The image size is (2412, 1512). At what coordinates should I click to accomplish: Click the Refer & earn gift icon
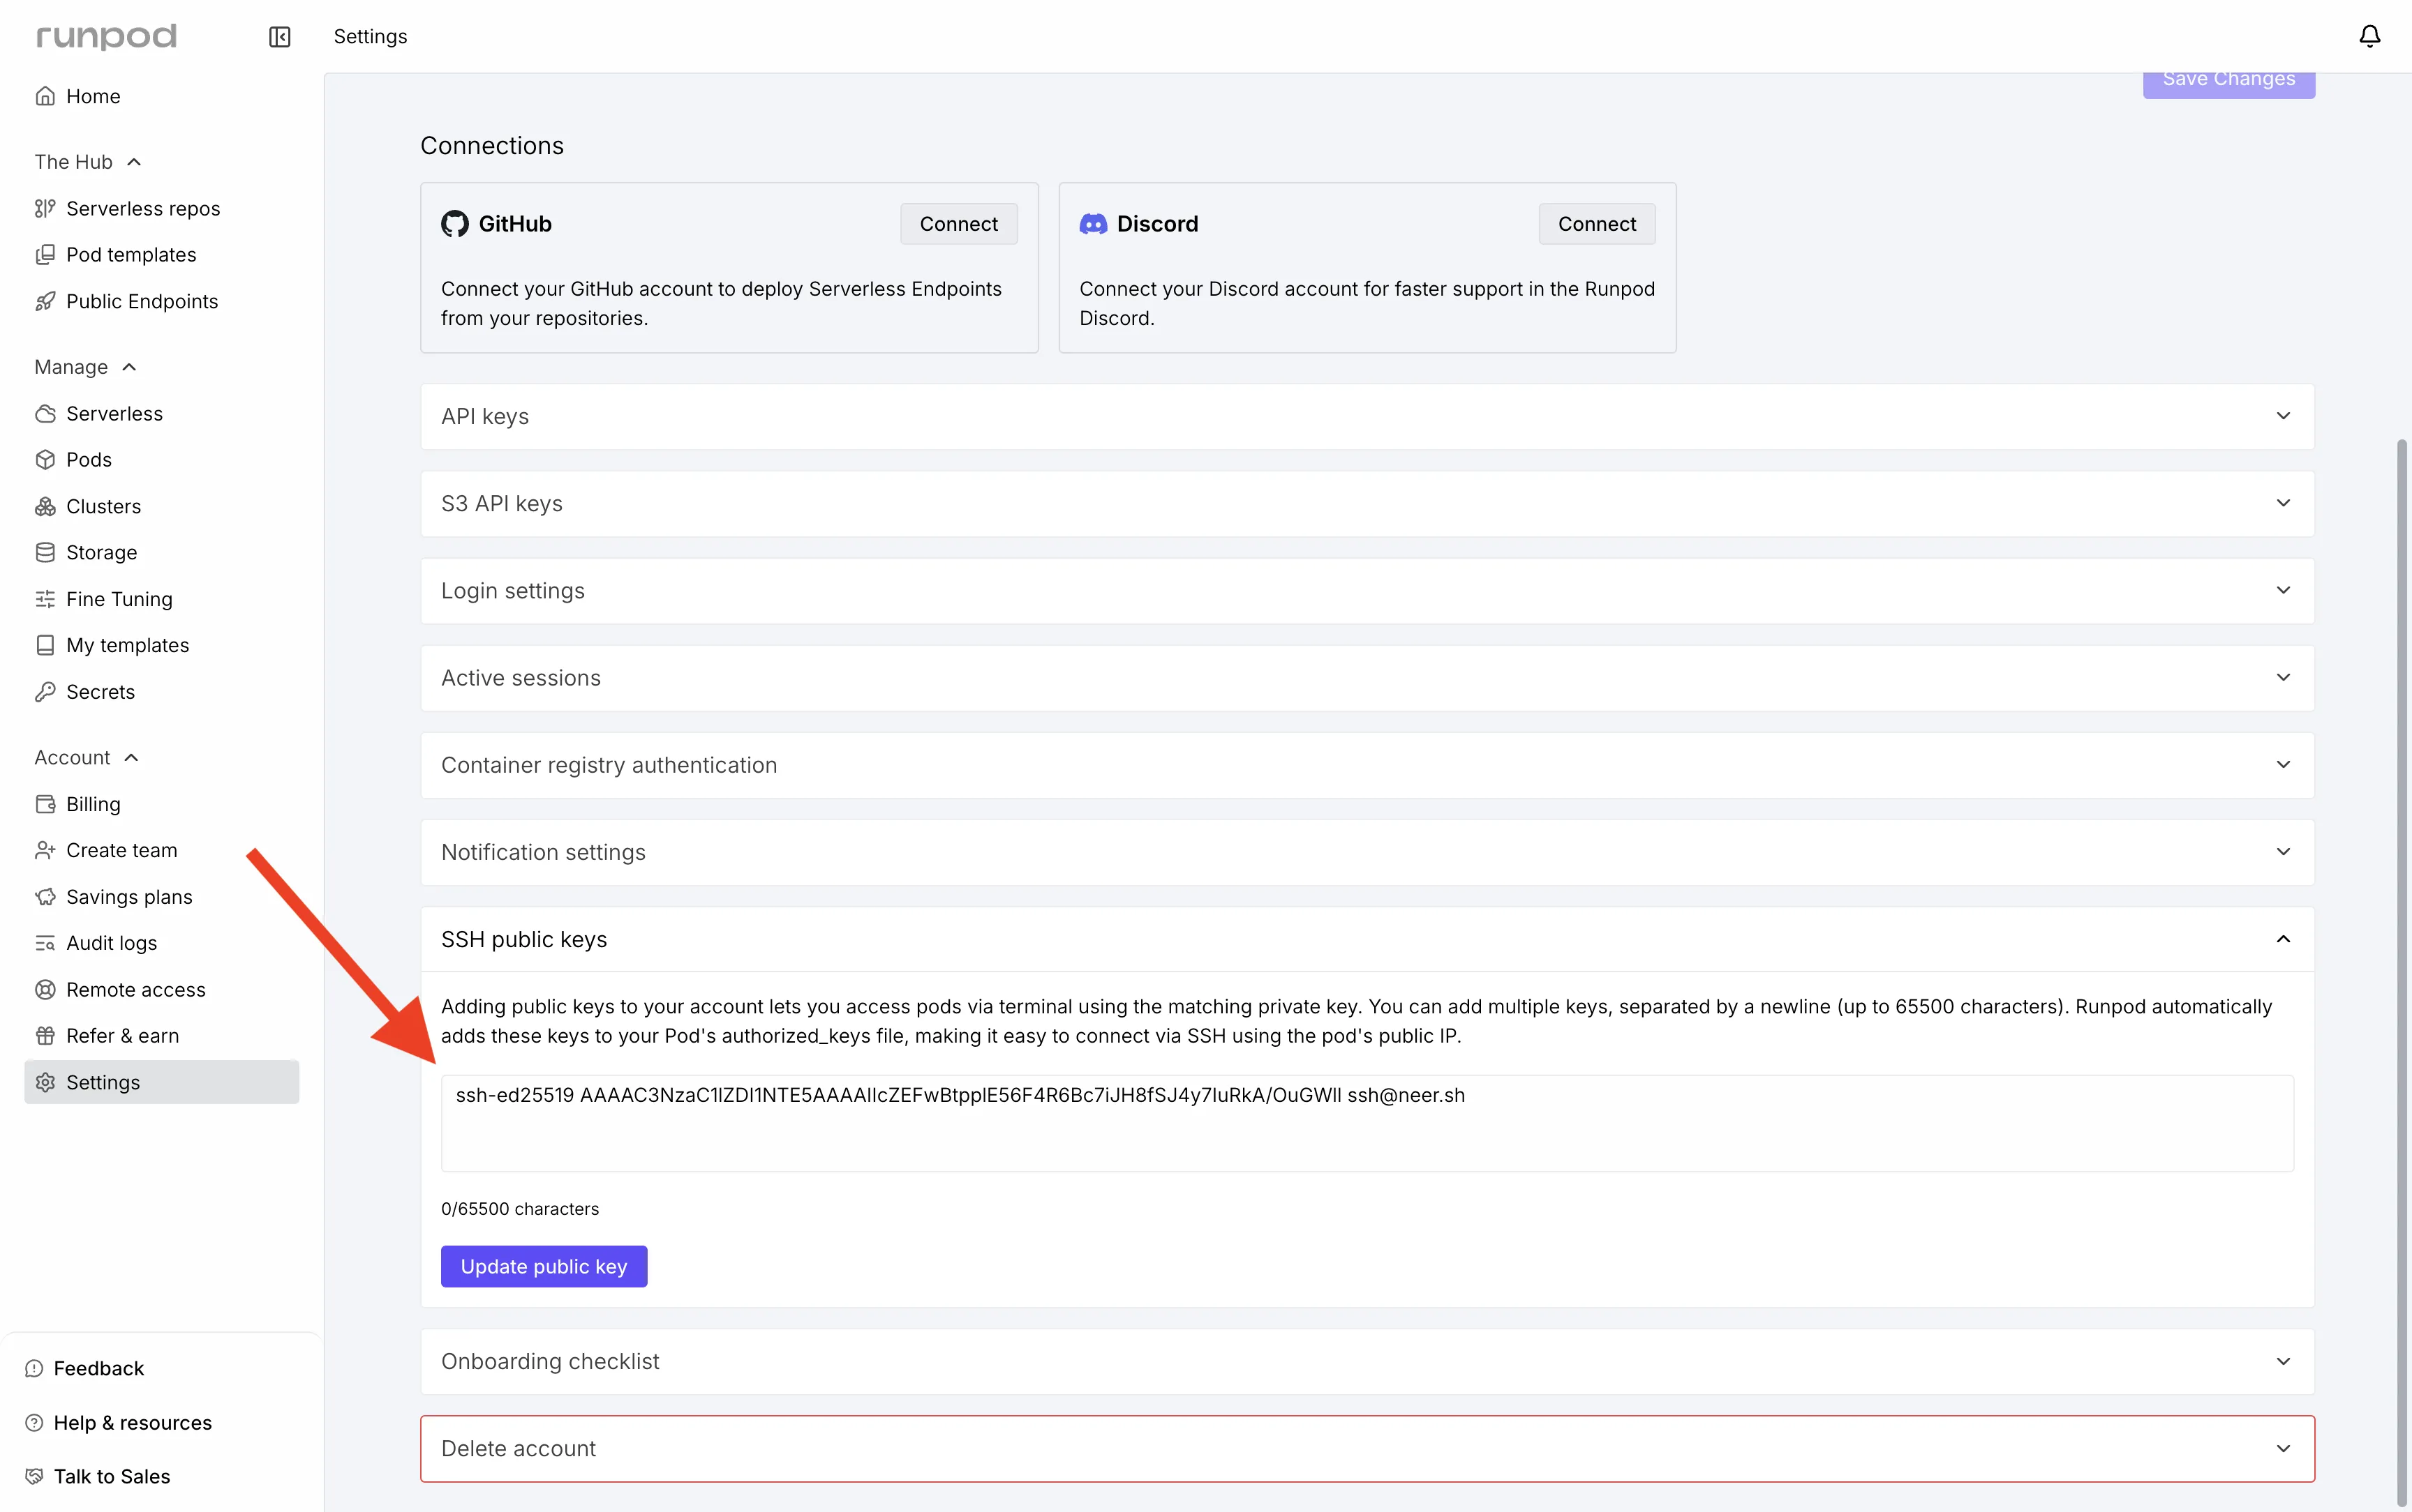coord(45,1036)
